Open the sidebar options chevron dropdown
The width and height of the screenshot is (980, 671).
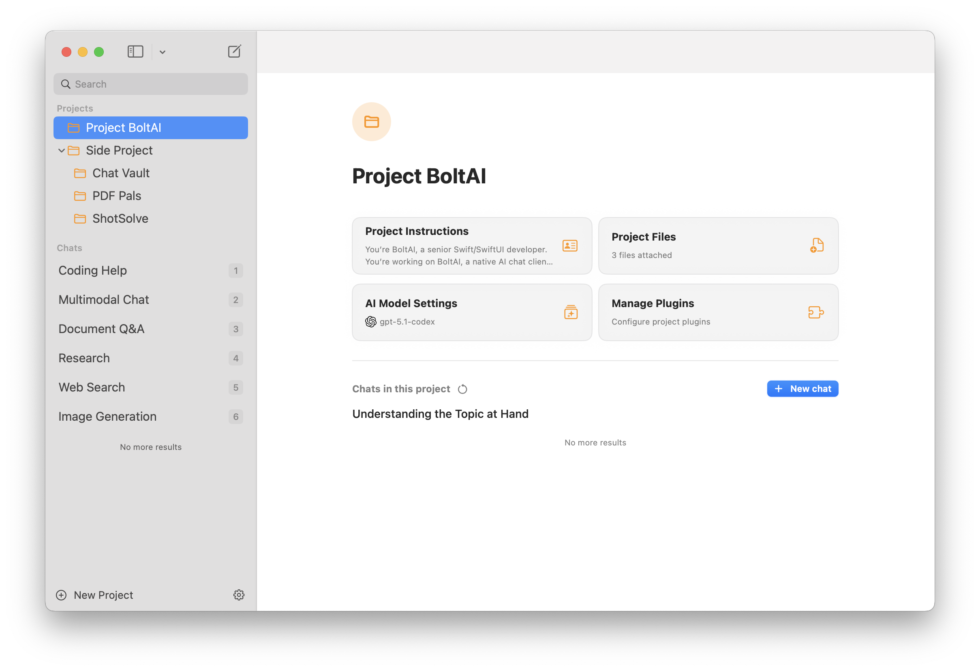[x=163, y=52]
